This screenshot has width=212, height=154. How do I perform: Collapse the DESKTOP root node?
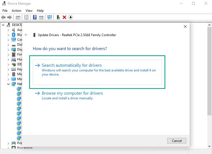tap(3, 25)
